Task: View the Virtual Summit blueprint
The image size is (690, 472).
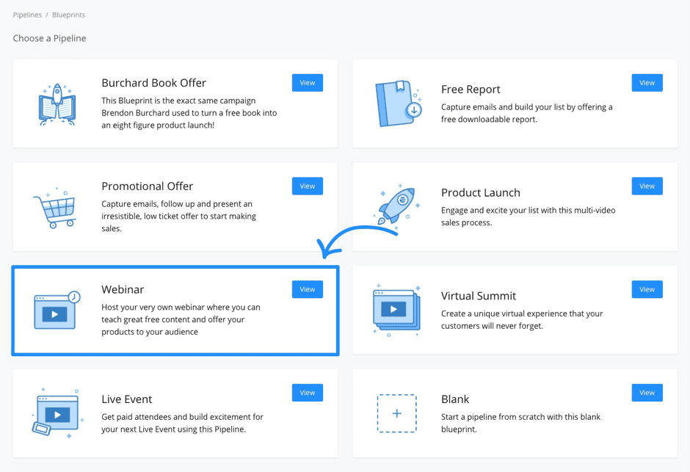Action: [x=647, y=289]
